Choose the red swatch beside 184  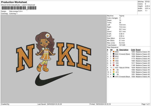(114, 65)
